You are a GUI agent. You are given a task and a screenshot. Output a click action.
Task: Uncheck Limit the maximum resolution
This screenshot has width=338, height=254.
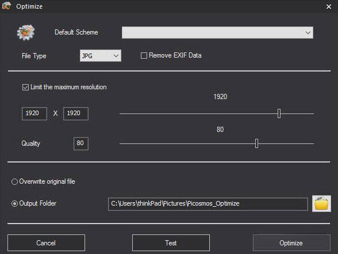[x=25, y=88]
